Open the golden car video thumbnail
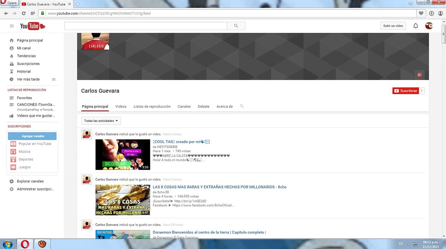This screenshot has height=249, width=446. [x=123, y=200]
